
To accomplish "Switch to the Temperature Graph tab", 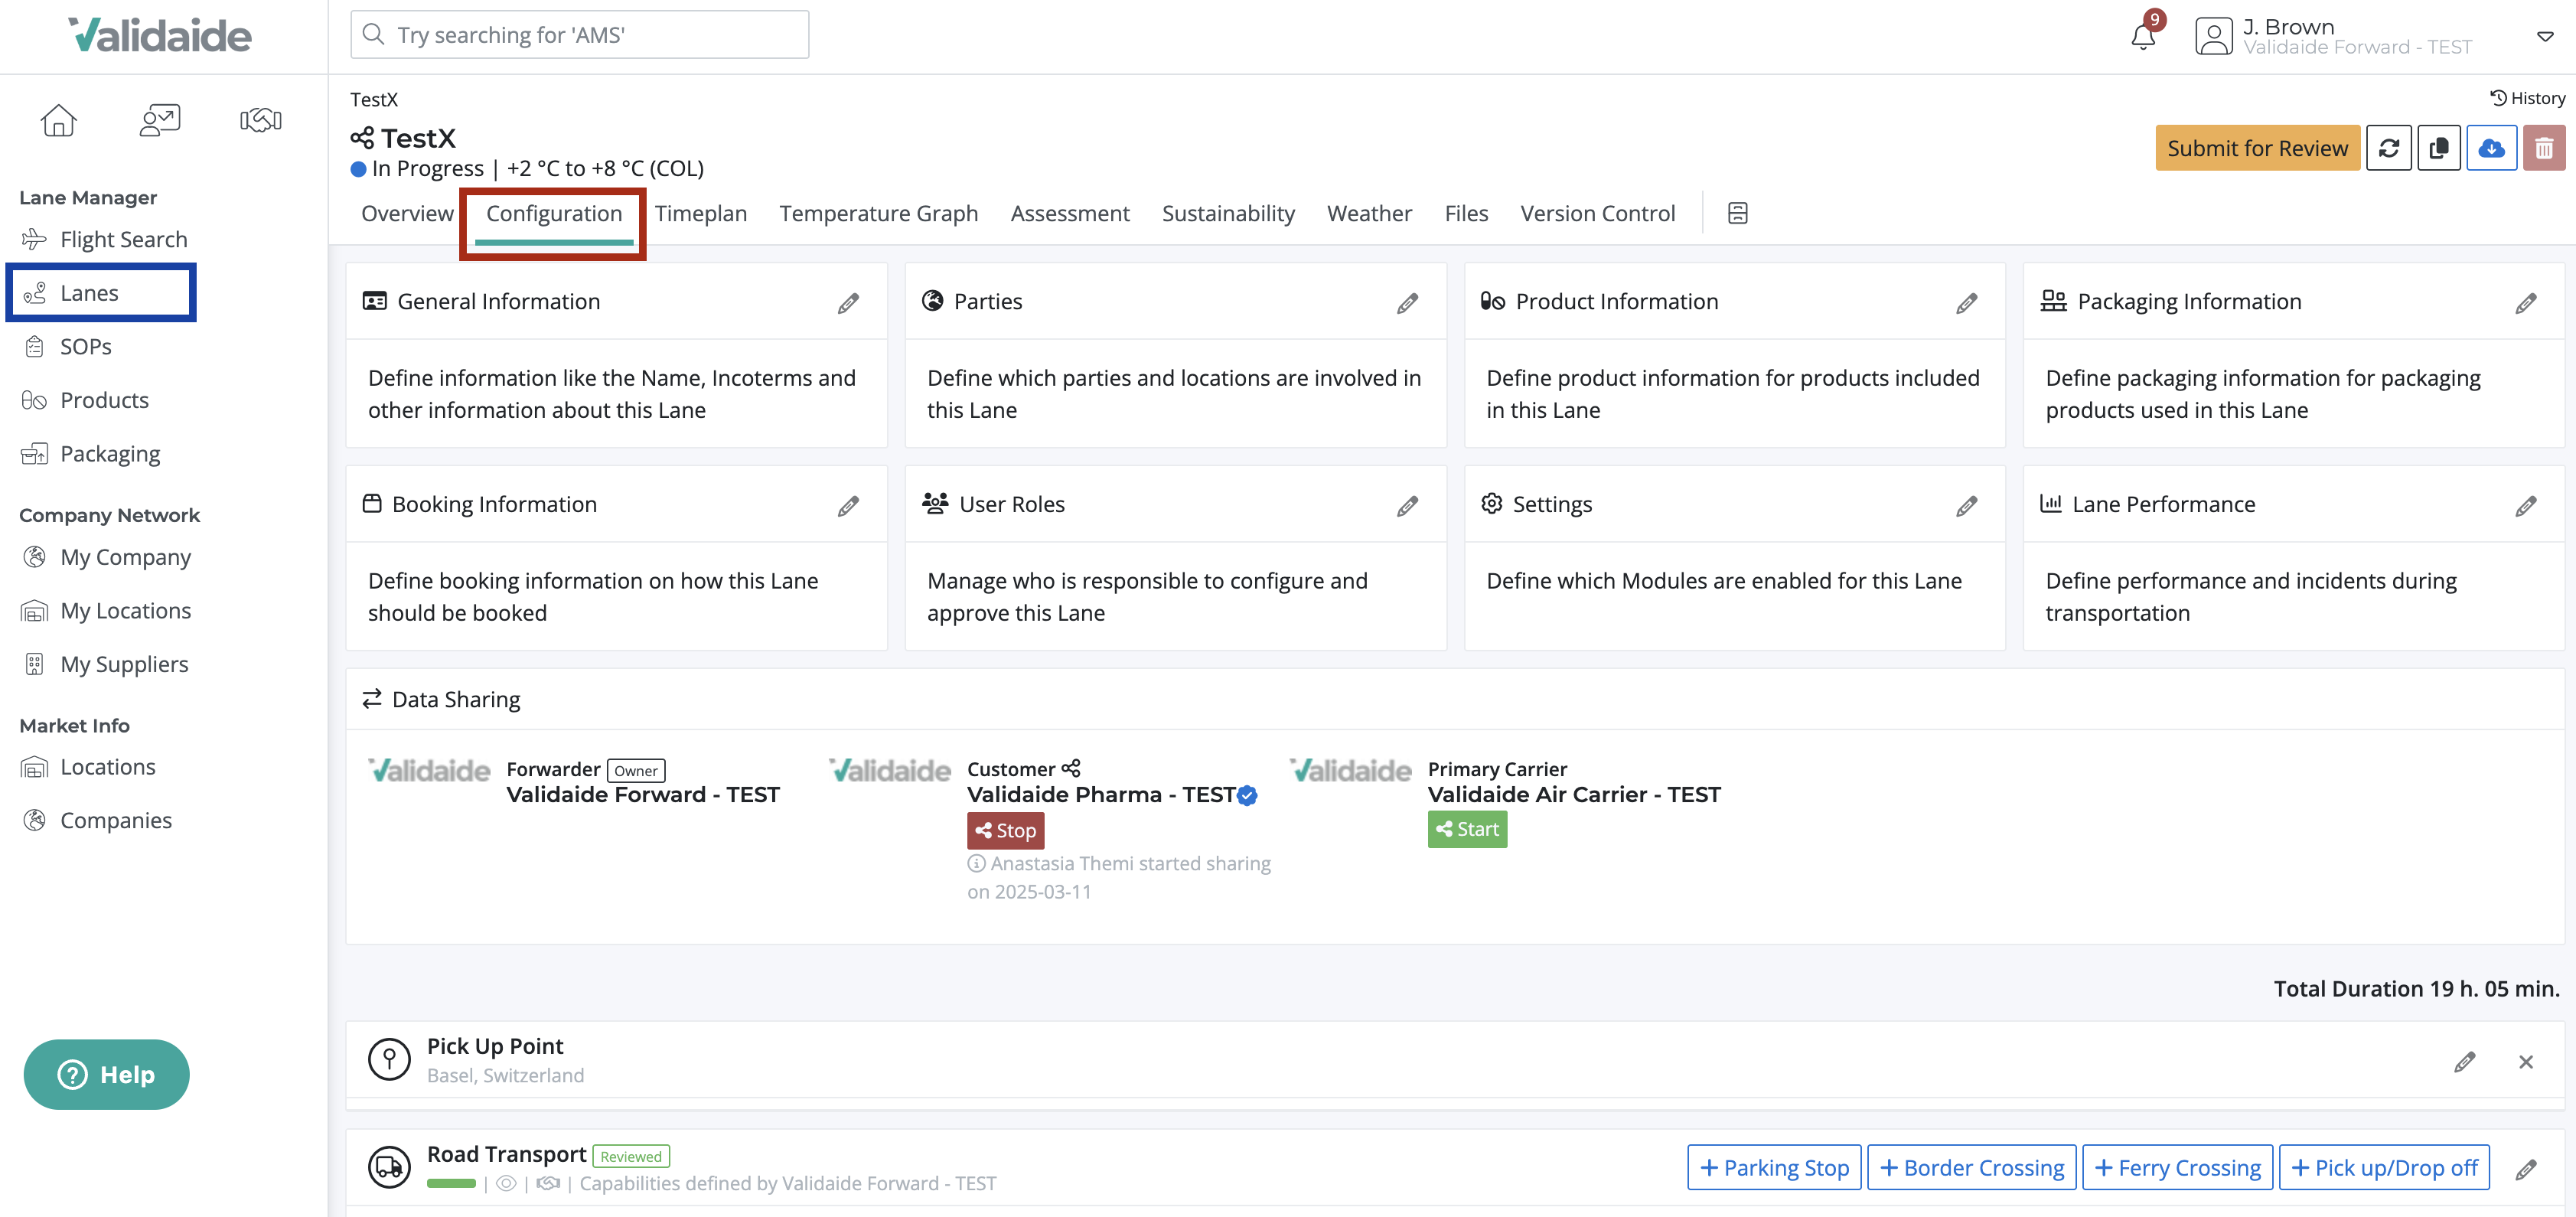I will 879,213.
